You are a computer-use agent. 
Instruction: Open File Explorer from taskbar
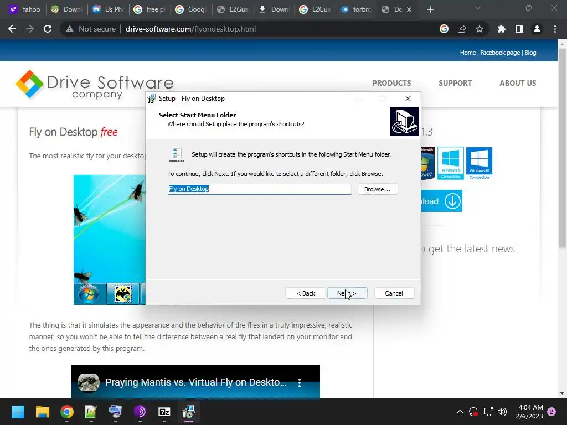pos(42,412)
